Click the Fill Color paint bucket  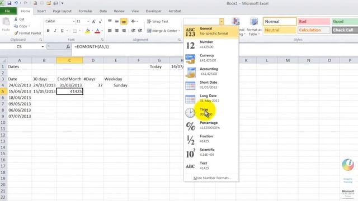pyautogui.click(x=87, y=31)
